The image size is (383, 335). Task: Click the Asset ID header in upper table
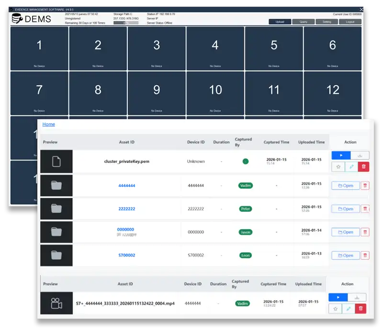tap(127, 142)
